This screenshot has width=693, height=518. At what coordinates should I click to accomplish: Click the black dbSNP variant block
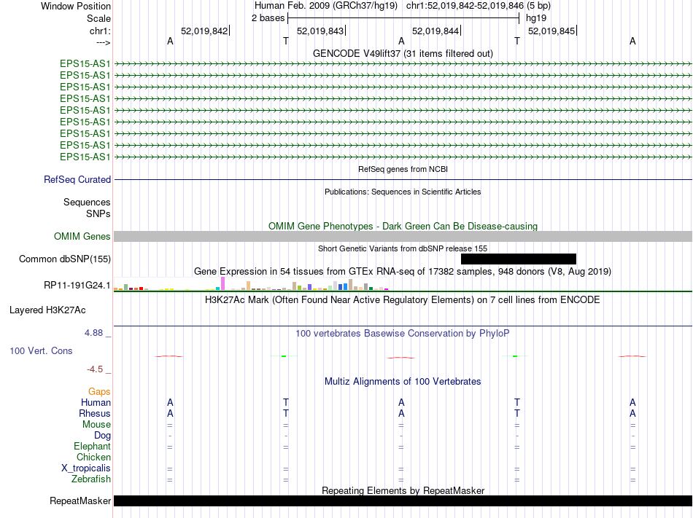click(519, 259)
